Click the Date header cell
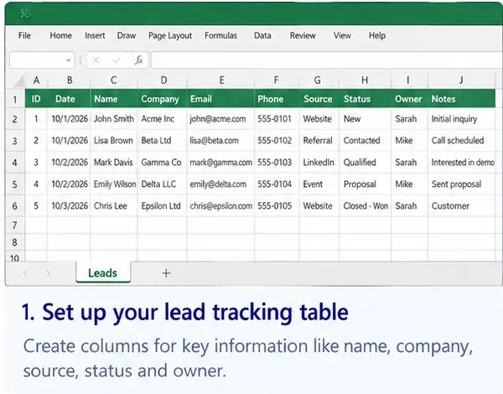 (69, 99)
